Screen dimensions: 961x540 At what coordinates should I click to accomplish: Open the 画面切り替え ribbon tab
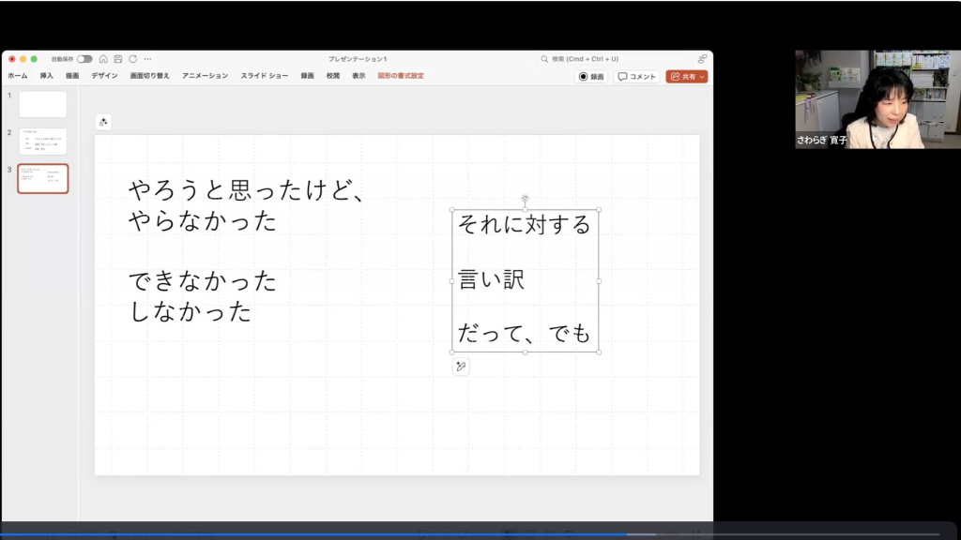pos(149,76)
